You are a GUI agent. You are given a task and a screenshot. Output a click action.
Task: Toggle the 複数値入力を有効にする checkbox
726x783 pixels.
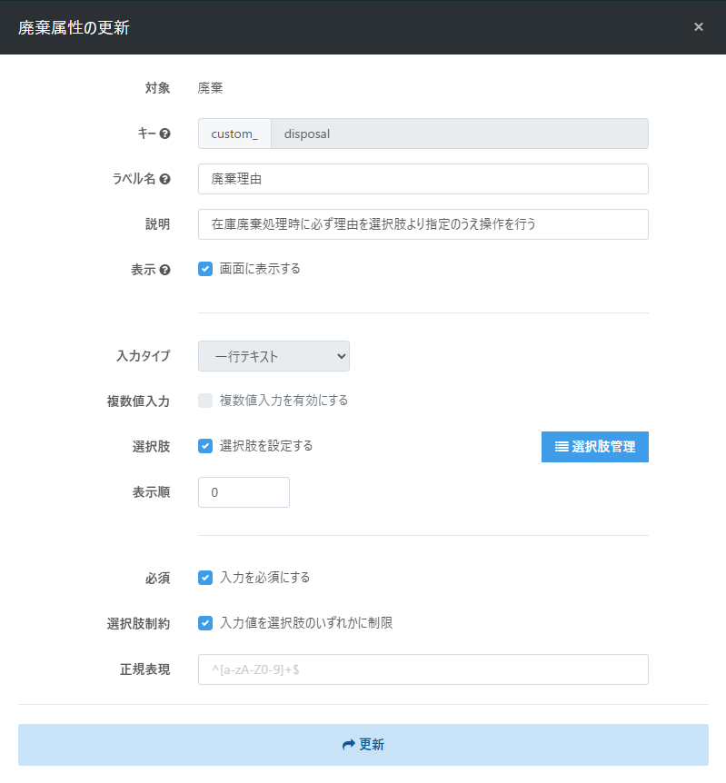tap(205, 401)
